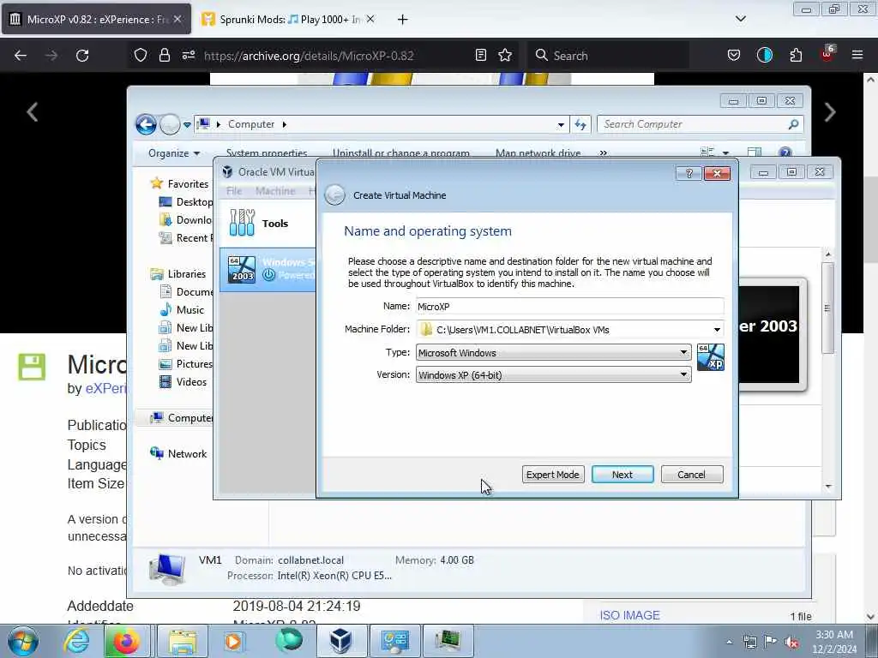This screenshot has width=878, height=658.
Task: Open a new browser tab
Action: pyautogui.click(x=403, y=20)
